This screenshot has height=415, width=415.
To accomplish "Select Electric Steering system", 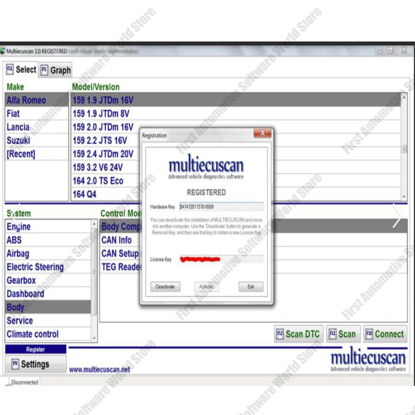I will (x=48, y=267).
